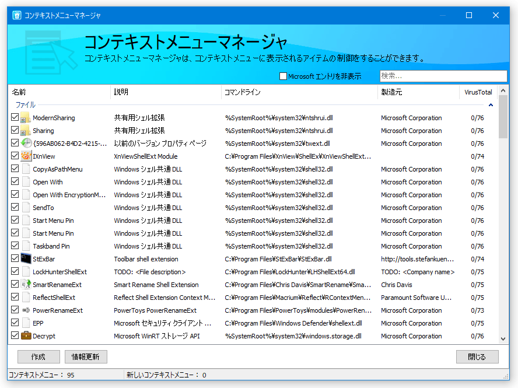Click the app icon in the title bar
The height and width of the screenshot is (388, 518).
17,15
